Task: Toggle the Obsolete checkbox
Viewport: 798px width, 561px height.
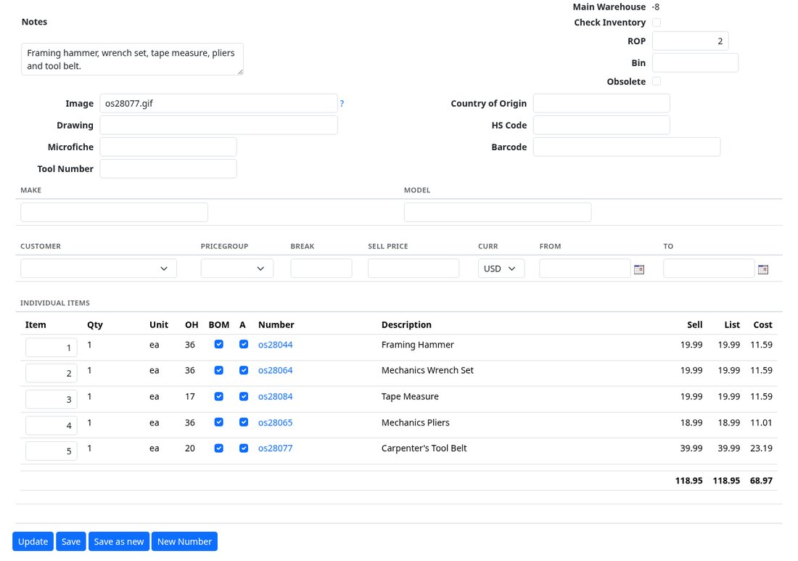Action: (657, 81)
